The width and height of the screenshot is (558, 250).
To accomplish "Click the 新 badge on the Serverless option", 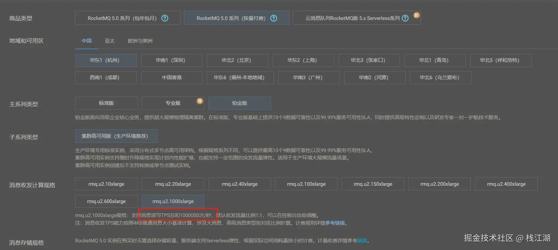I will [416, 15].
